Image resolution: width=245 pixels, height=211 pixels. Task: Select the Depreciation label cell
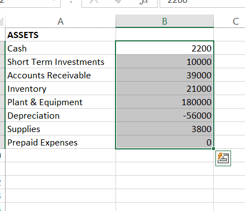tap(60, 115)
